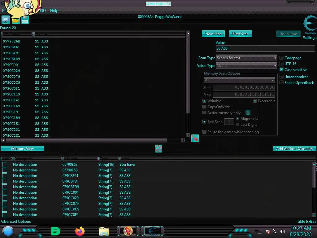The image size is (317, 238).
Task: Click the String[16] type cell
Action: pos(106,165)
